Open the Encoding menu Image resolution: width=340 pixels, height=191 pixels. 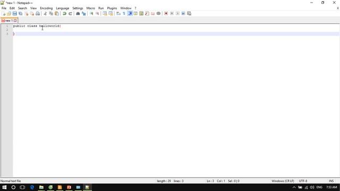[46, 8]
